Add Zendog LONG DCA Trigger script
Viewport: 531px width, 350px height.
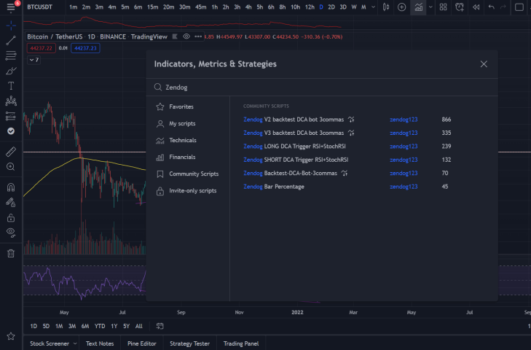click(294, 146)
